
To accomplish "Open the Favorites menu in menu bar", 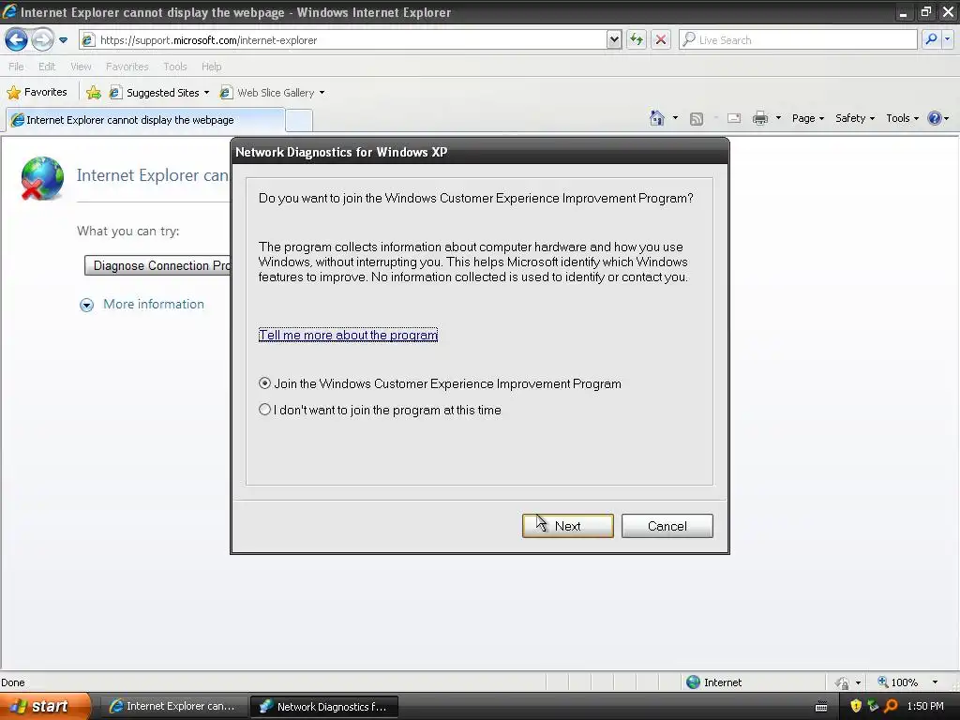I will point(127,67).
